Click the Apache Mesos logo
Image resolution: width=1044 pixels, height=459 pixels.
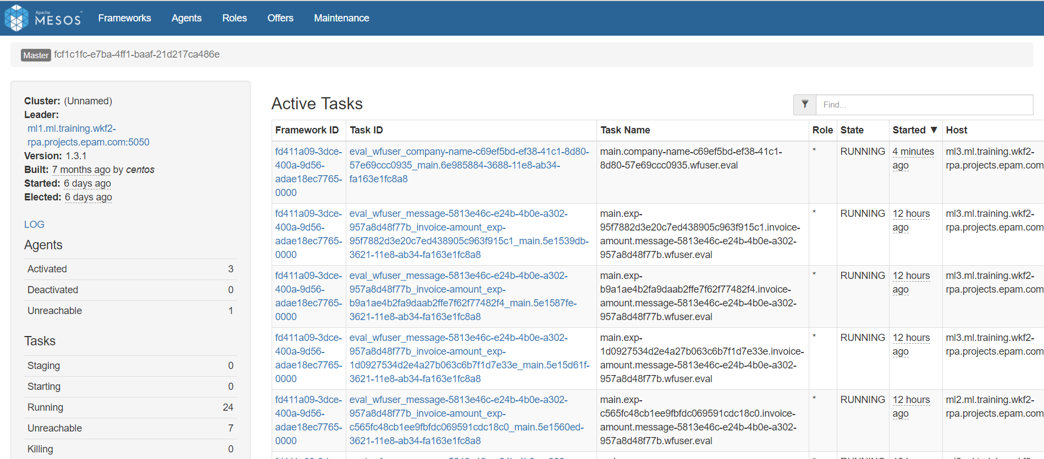pyautogui.click(x=43, y=18)
